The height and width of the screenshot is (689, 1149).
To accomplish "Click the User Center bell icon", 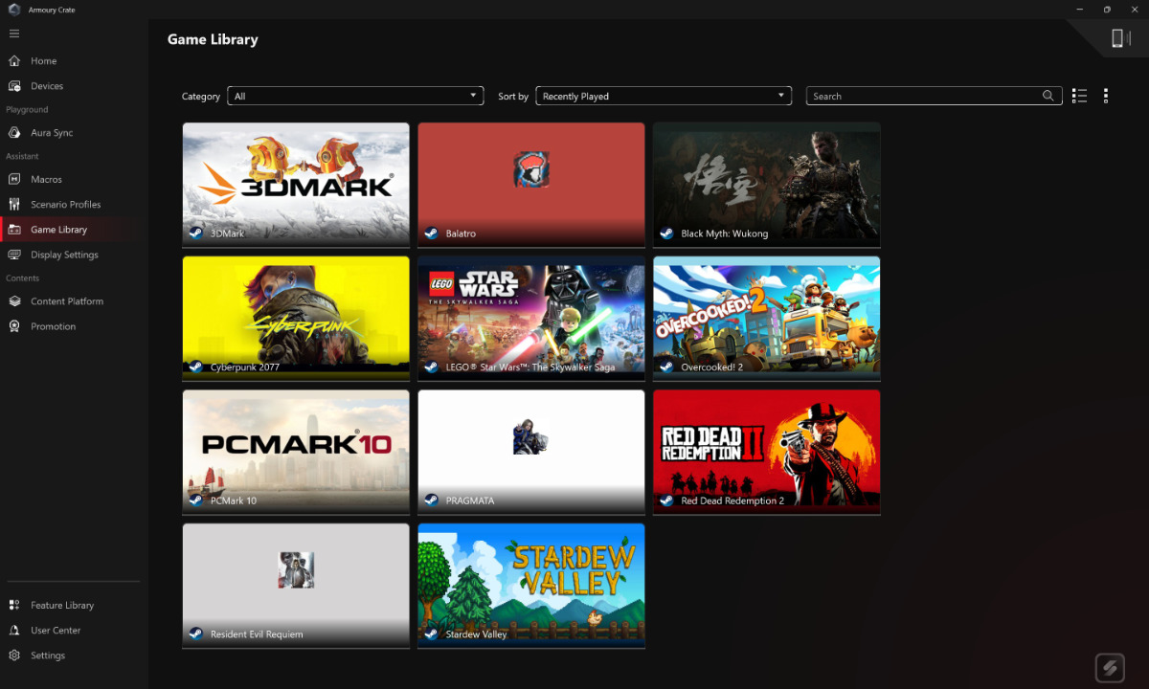I will point(14,631).
